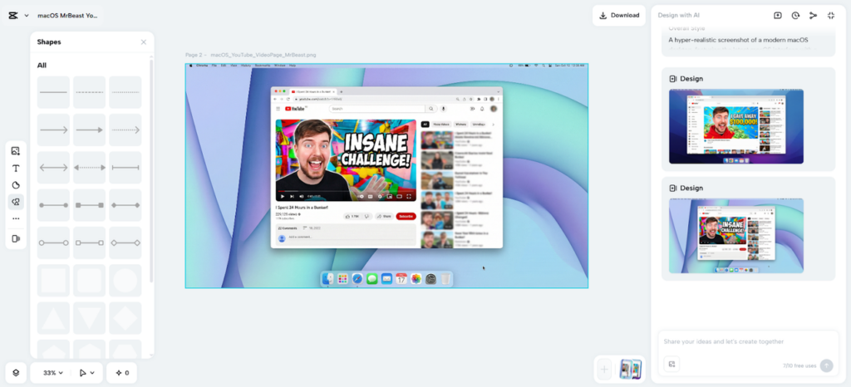The image size is (851, 387).
Task: Open the add image tool
Action: click(x=16, y=150)
